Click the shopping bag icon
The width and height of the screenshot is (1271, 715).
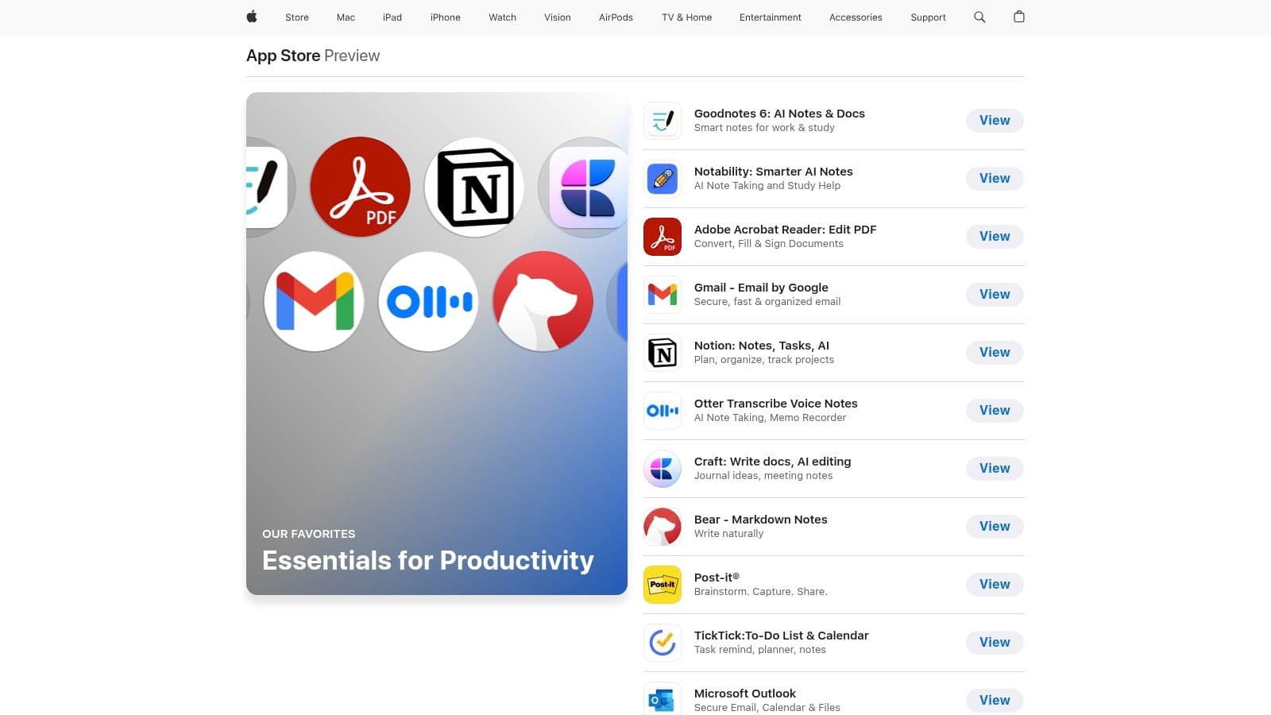coord(1018,17)
